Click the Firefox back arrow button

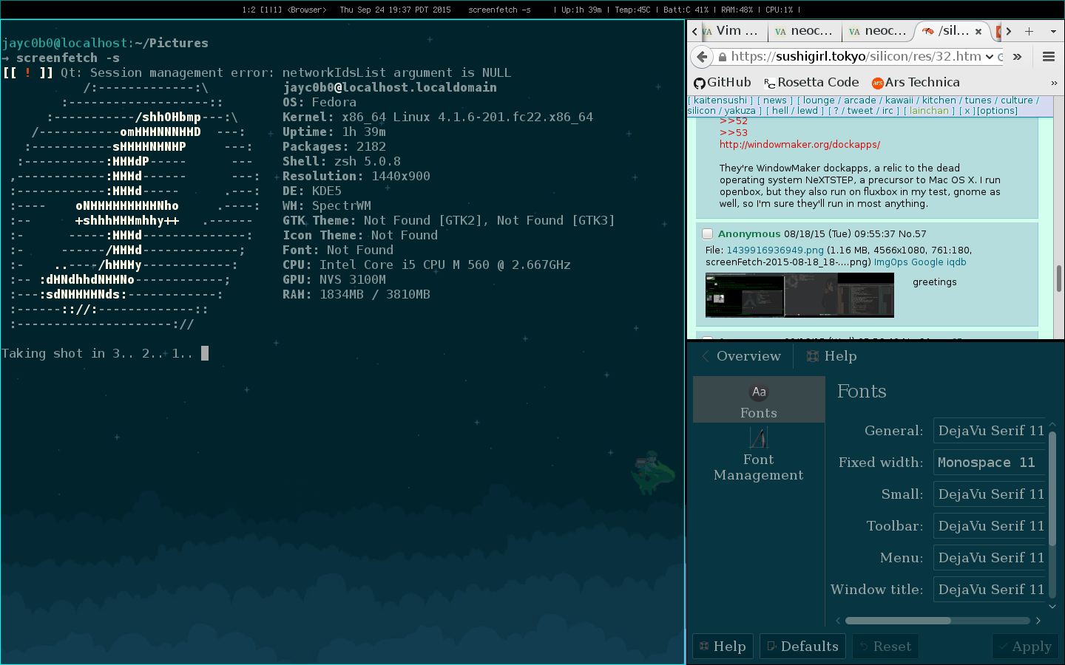[x=703, y=57]
